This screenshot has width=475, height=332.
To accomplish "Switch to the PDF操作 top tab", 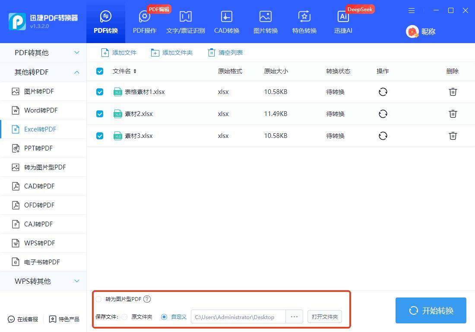I will [145, 22].
